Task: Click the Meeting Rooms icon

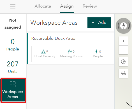Action: point(70,52)
